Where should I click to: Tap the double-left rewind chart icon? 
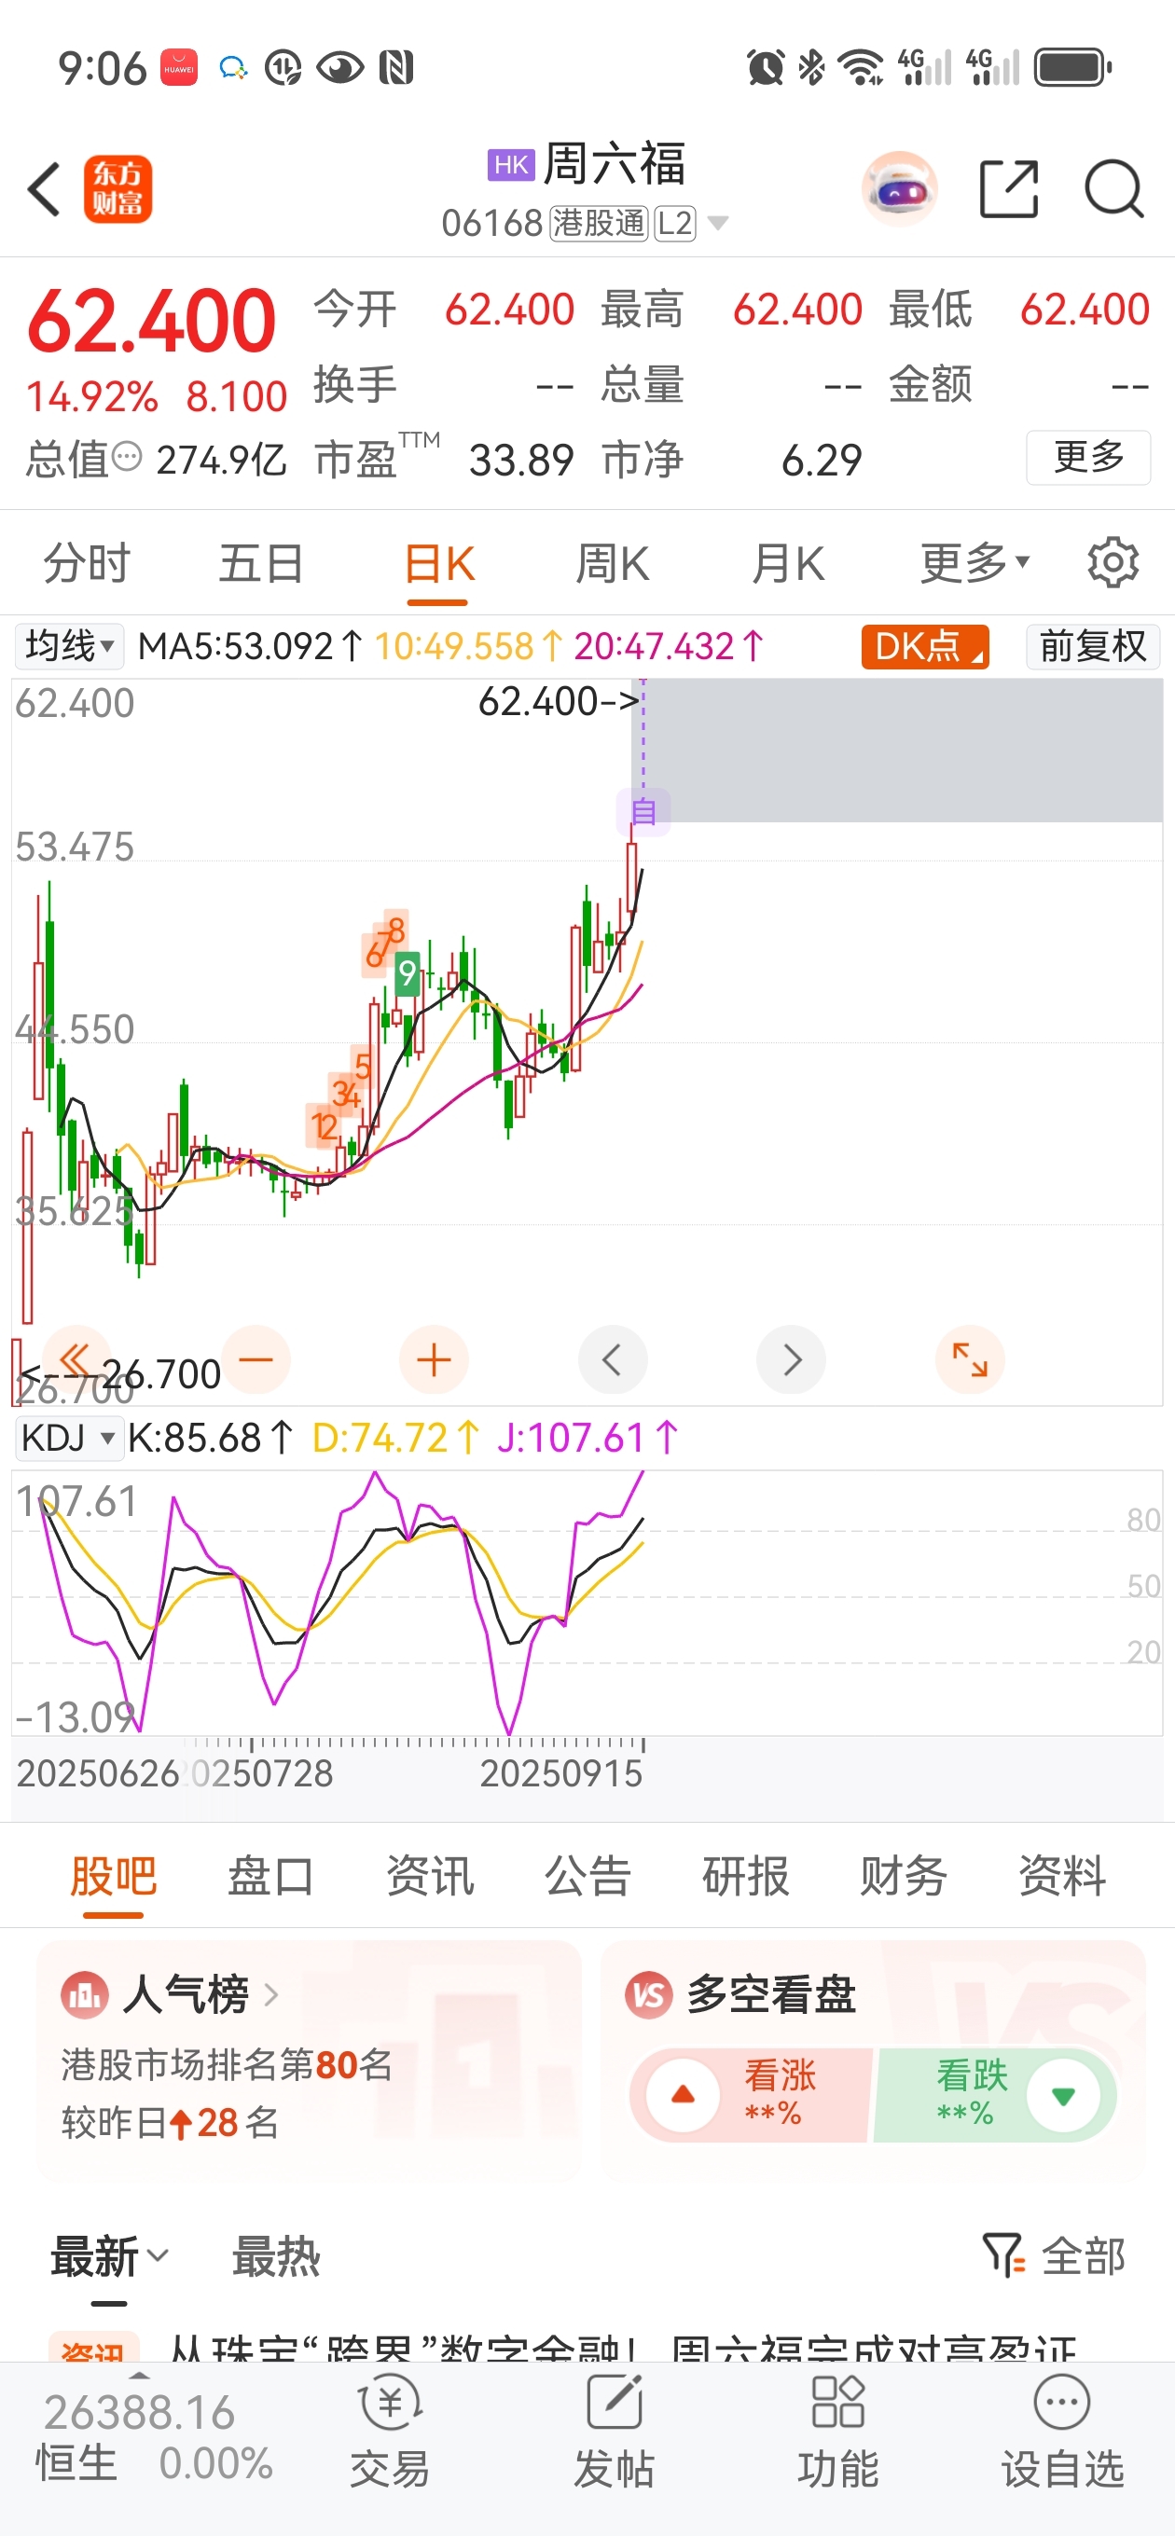76,1359
